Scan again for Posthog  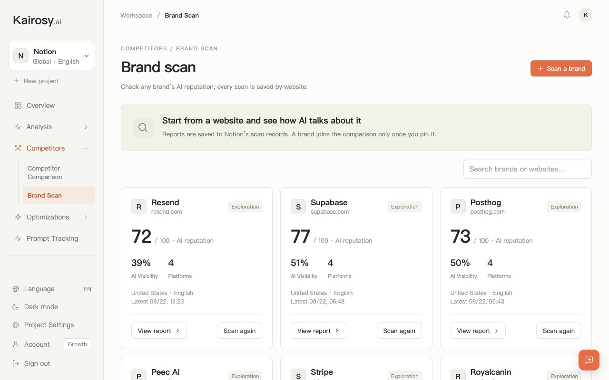[559, 331]
